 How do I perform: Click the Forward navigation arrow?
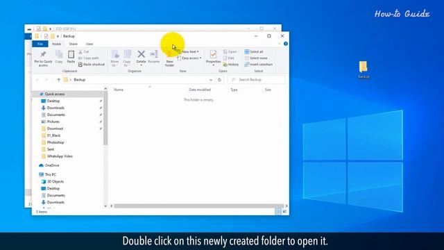pyautogui.click(x=46, y=80)
